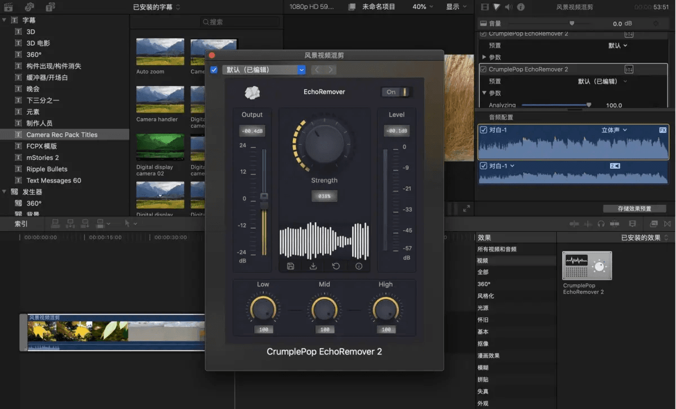This screenshot has height=409, width=676.
Task: Go to previous preset arrow in plugin window
Action: tap(317, 70)
